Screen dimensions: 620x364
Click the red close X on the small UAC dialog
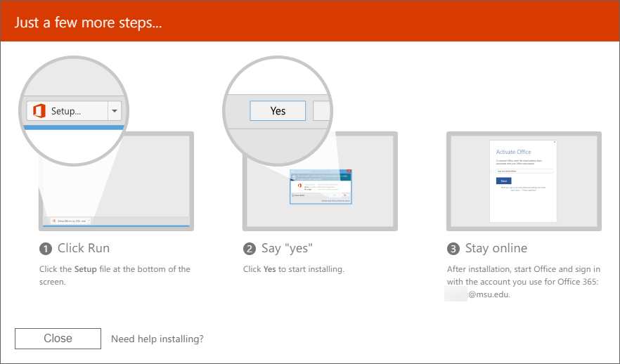347,171
